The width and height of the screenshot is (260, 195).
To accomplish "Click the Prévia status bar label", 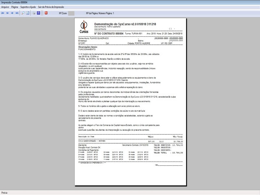I will tap(5, 193).
